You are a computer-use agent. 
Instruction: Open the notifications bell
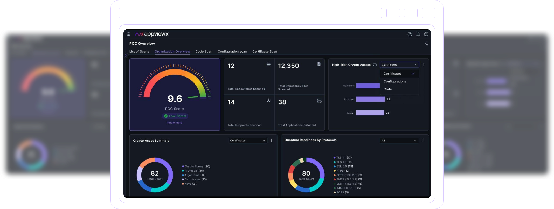tap(418, 34)
